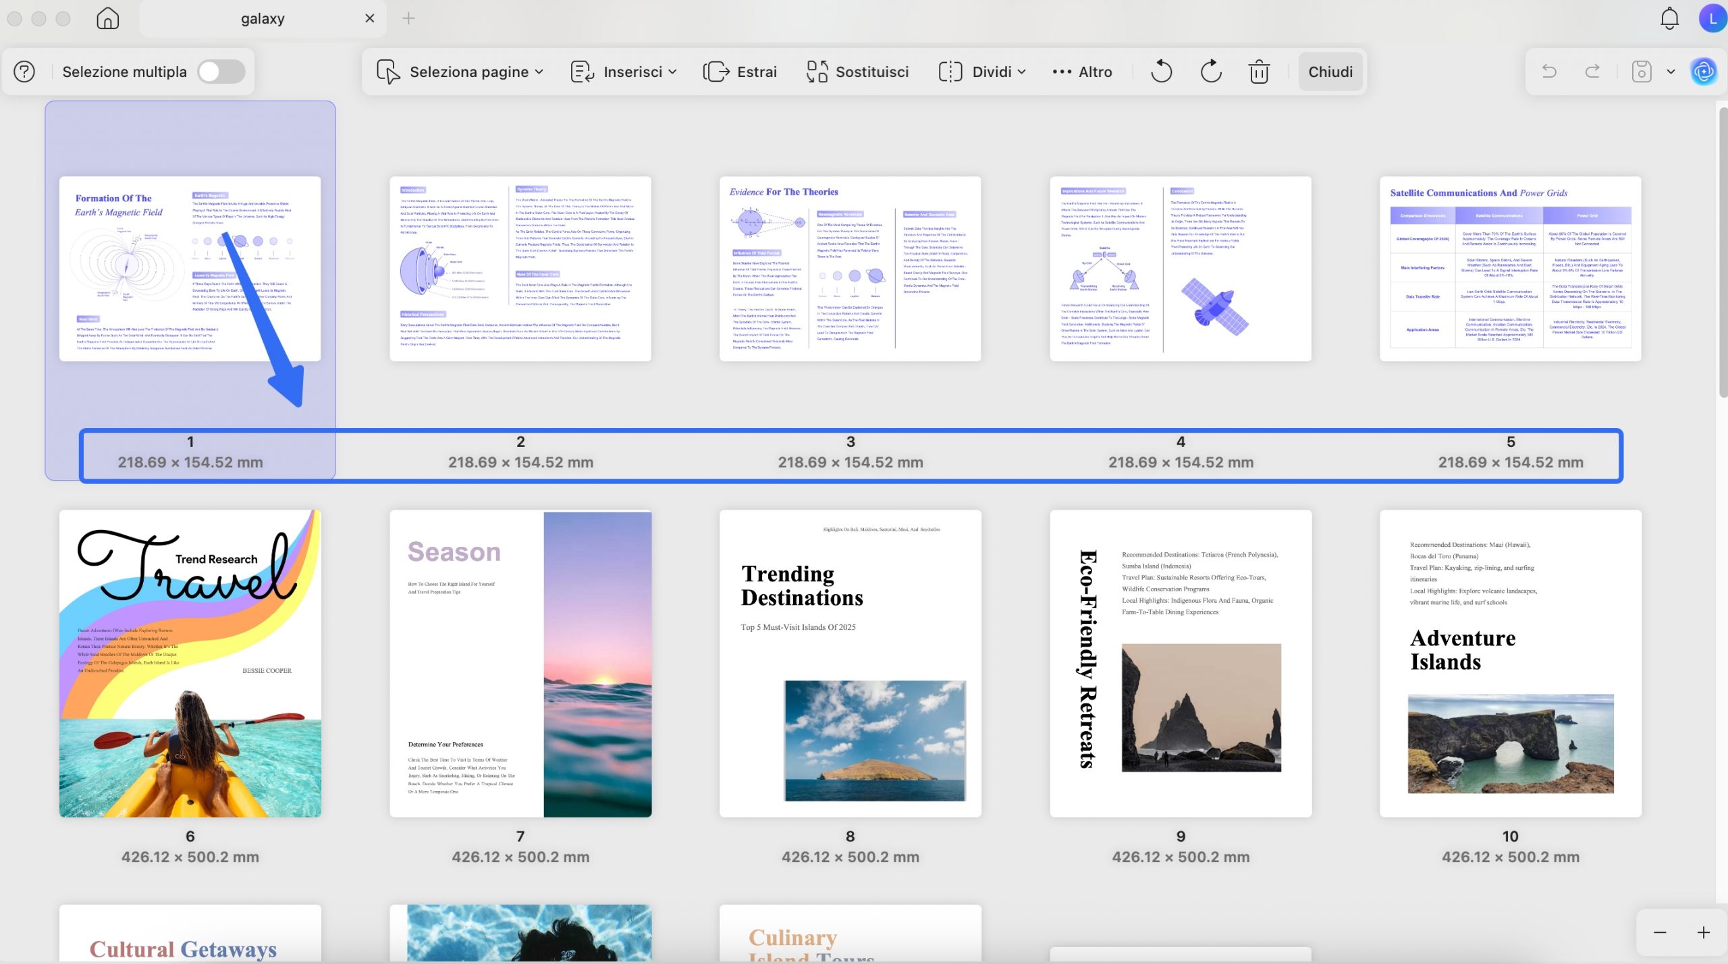Viewport: 1728px width, 964px height.
Task: Click the Estrai button
Action: click(740, 72)
